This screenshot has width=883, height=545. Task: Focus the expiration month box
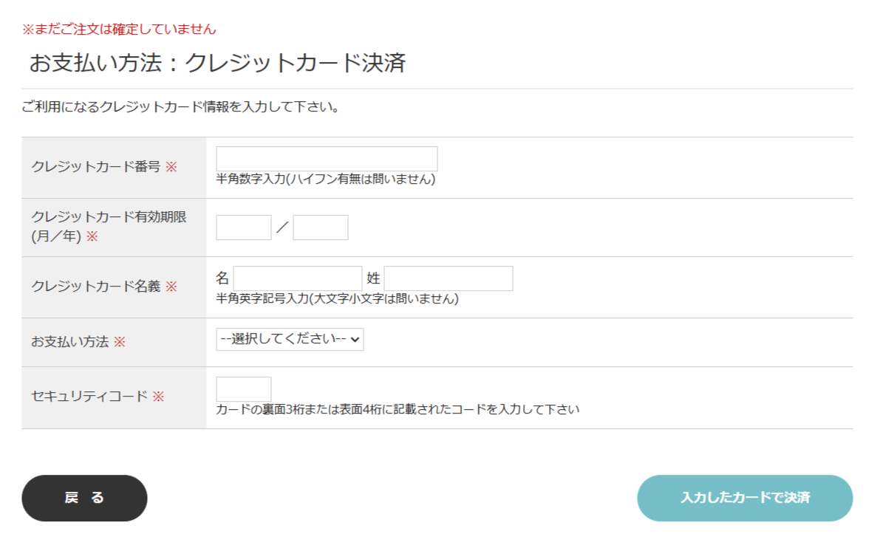click(x=243, y=227)
